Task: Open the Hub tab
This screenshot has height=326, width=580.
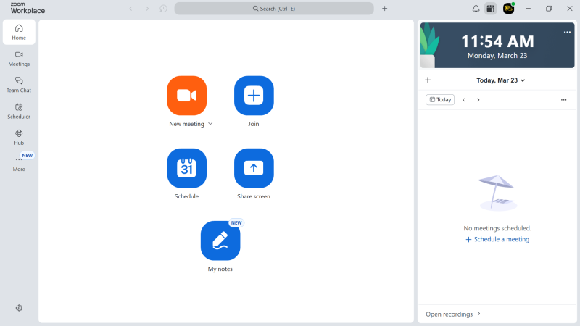Action: pos(19,138)
